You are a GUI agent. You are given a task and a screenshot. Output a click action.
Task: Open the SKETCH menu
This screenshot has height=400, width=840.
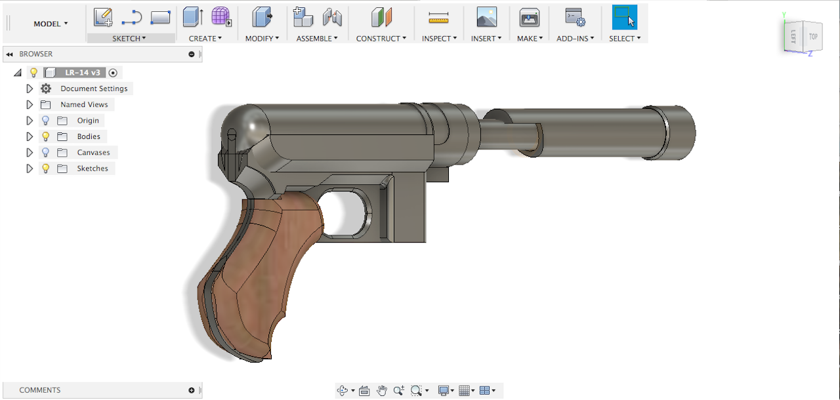tap(129, 39)
